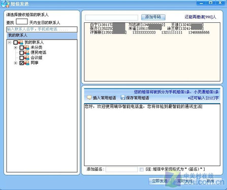227x190 pixels.
Task: Maximize the 短信发送 window
Action: pos(211,3)
